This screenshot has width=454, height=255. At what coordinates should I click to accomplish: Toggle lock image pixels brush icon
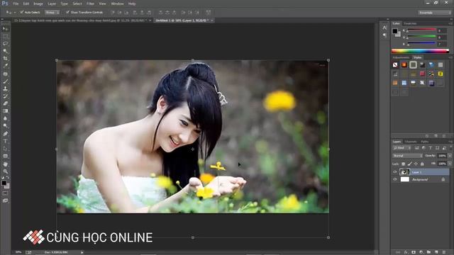(x=410, y=164)
